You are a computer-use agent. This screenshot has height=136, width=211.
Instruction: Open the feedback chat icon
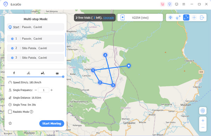pos(177,4)
